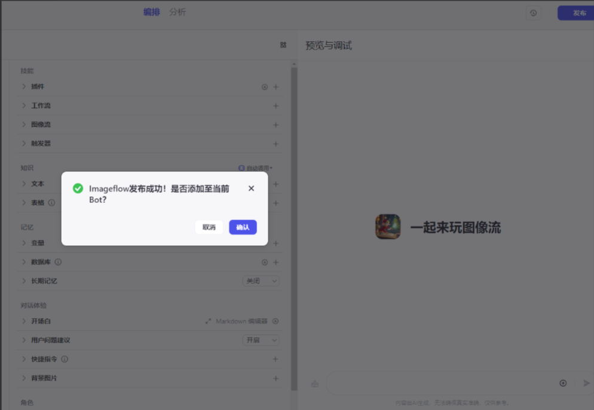Switch to the 编排 tab

tap(151, 11)
